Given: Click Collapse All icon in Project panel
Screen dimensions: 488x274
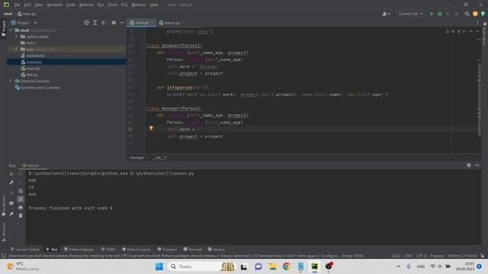Looking at the screenshot, I should pyautogui.click(x=103, y=23).
